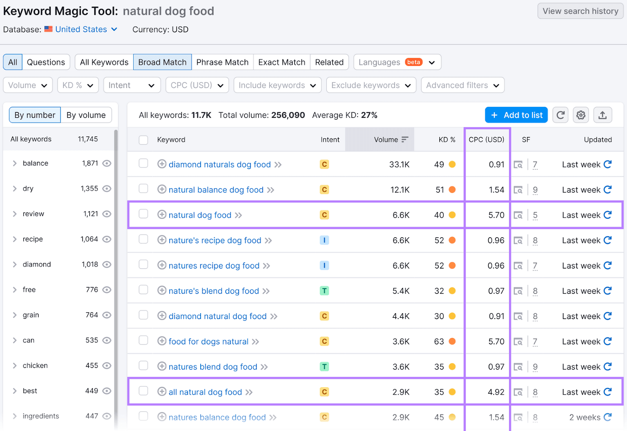Click the Add to list button
Screen dimensions: 627x431
516,115
